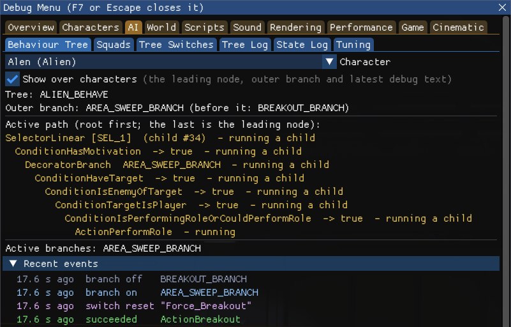
Task: Select the AI tab
Action: (x=133, y=27)
